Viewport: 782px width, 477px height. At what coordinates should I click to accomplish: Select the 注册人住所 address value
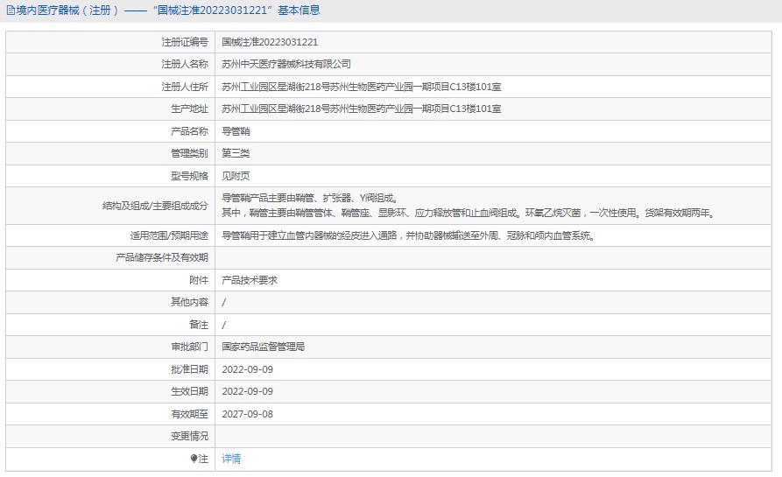point(361,87)
